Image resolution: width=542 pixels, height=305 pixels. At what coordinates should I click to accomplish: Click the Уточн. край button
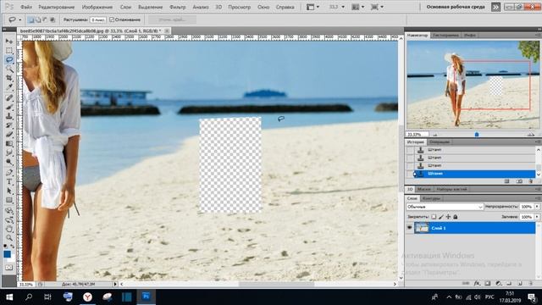point(172,19)
